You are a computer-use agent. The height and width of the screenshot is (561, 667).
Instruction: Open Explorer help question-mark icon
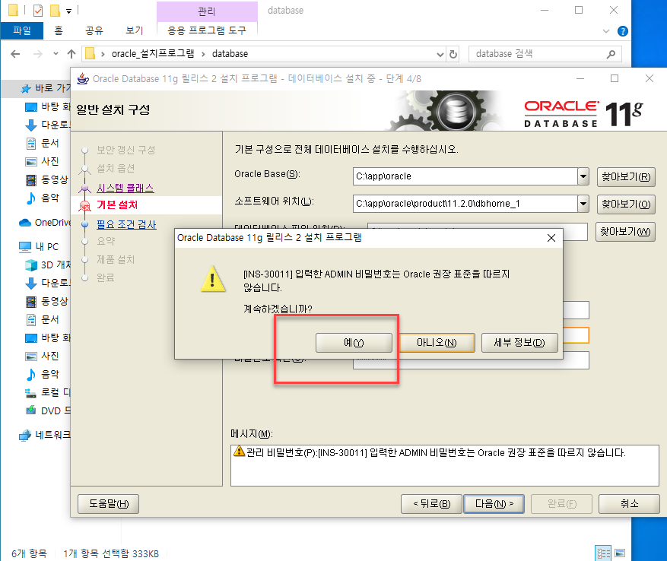click(x=622, y=31)
